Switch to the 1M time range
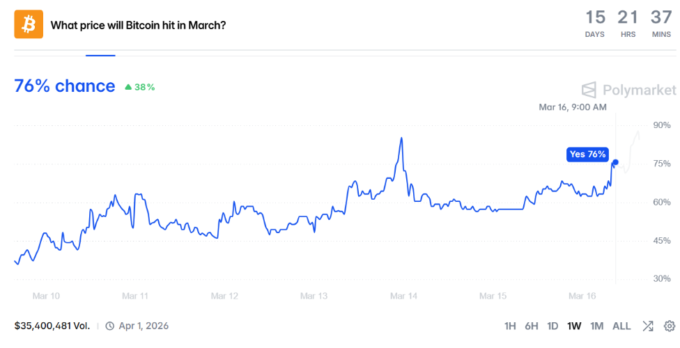This screenshot has width=680, height=348. [596, 326]
